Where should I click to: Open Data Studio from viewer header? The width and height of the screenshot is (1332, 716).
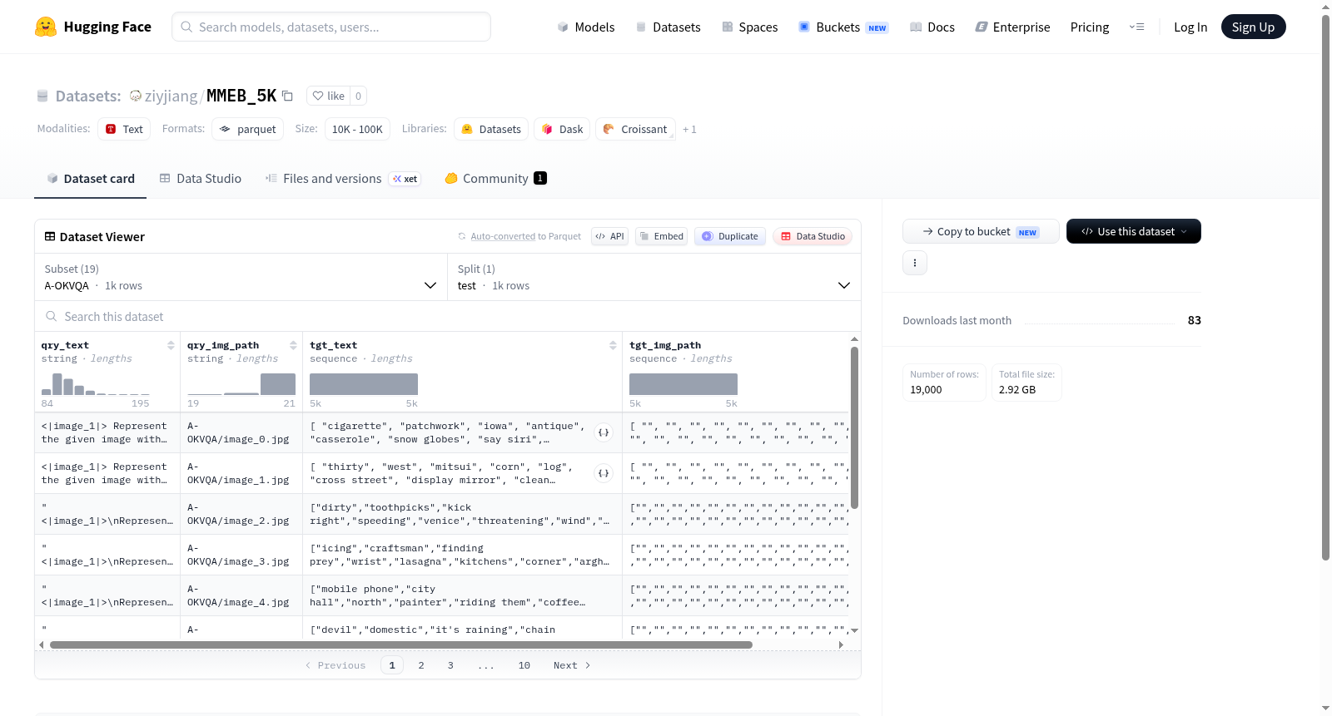[813, 236]
